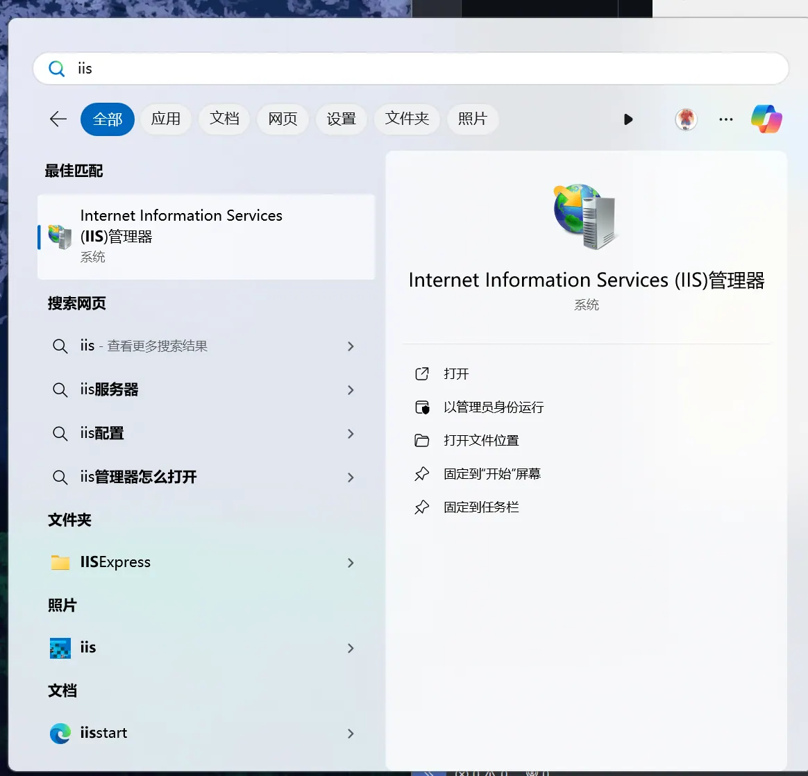The width and height of the screenshot is (808, 776).
Task: Expand the iis配置 web suggestion chevron
Action: [351, 434]
